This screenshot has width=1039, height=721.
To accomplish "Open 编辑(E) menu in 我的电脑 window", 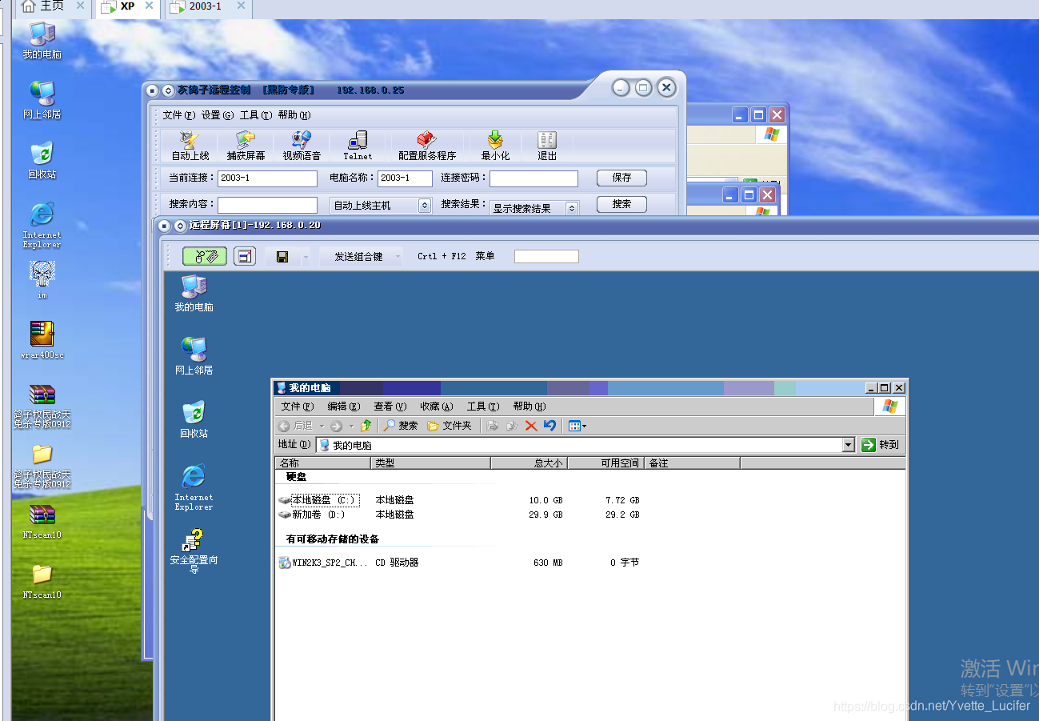I will point(343,407).
